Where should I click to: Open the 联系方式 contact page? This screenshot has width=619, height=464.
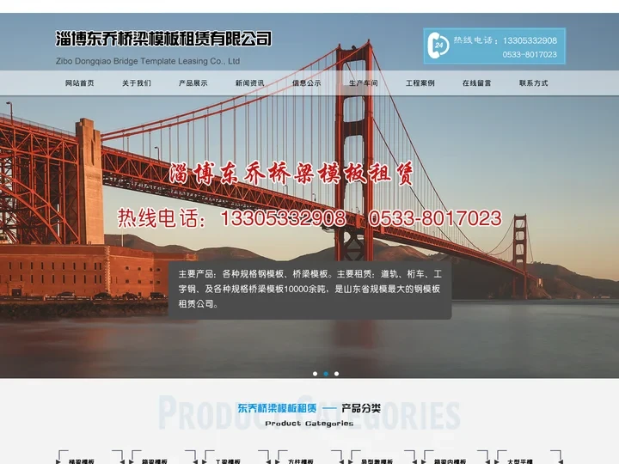point(533,82)
